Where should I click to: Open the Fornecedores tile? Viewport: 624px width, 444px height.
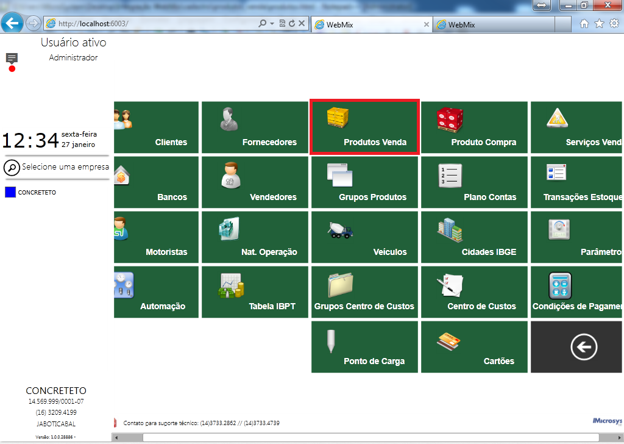click(x=255, y=127)
